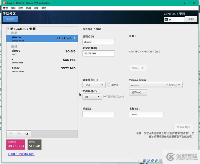Click the 手动分区 heading
This screenshot has width=200, height=164.
click(9, 14)
